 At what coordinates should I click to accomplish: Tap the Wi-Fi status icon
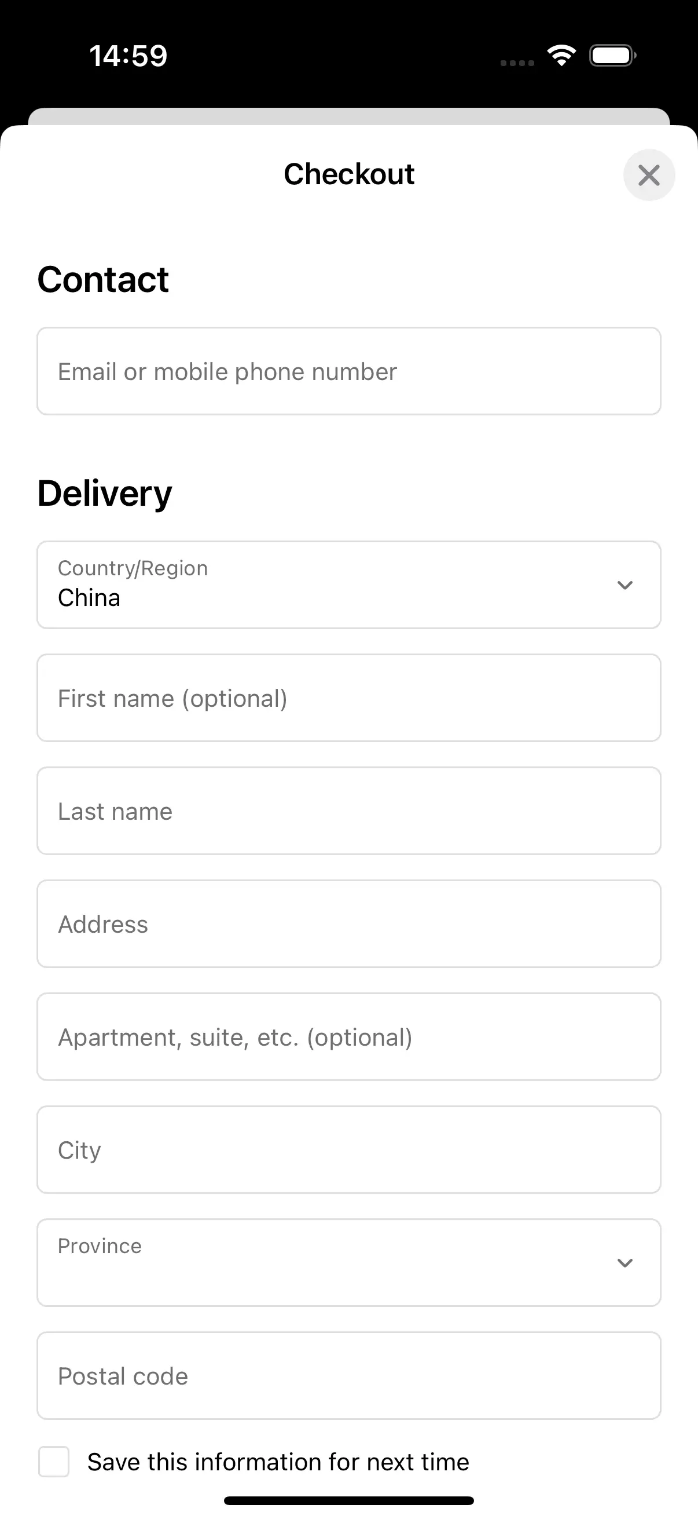tap(561, 56)
